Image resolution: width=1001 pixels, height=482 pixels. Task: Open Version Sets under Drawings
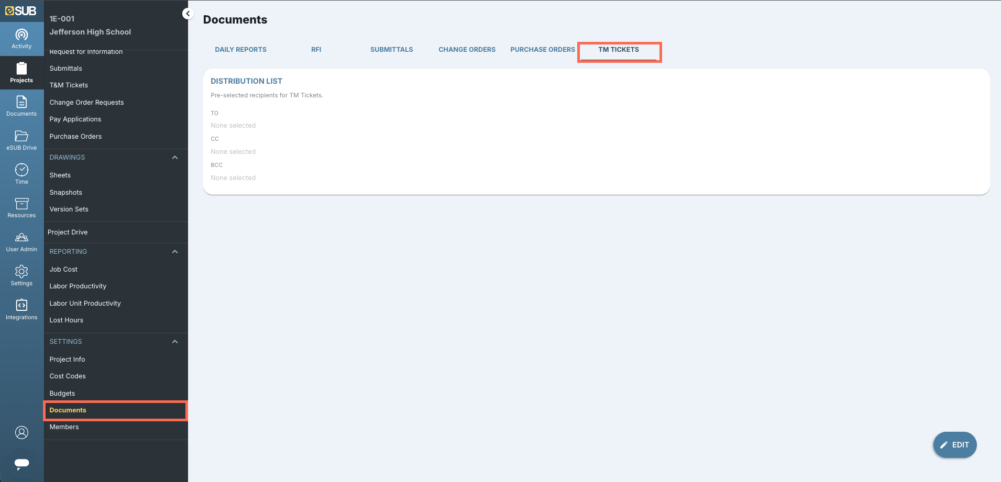(x=69, y=209)
